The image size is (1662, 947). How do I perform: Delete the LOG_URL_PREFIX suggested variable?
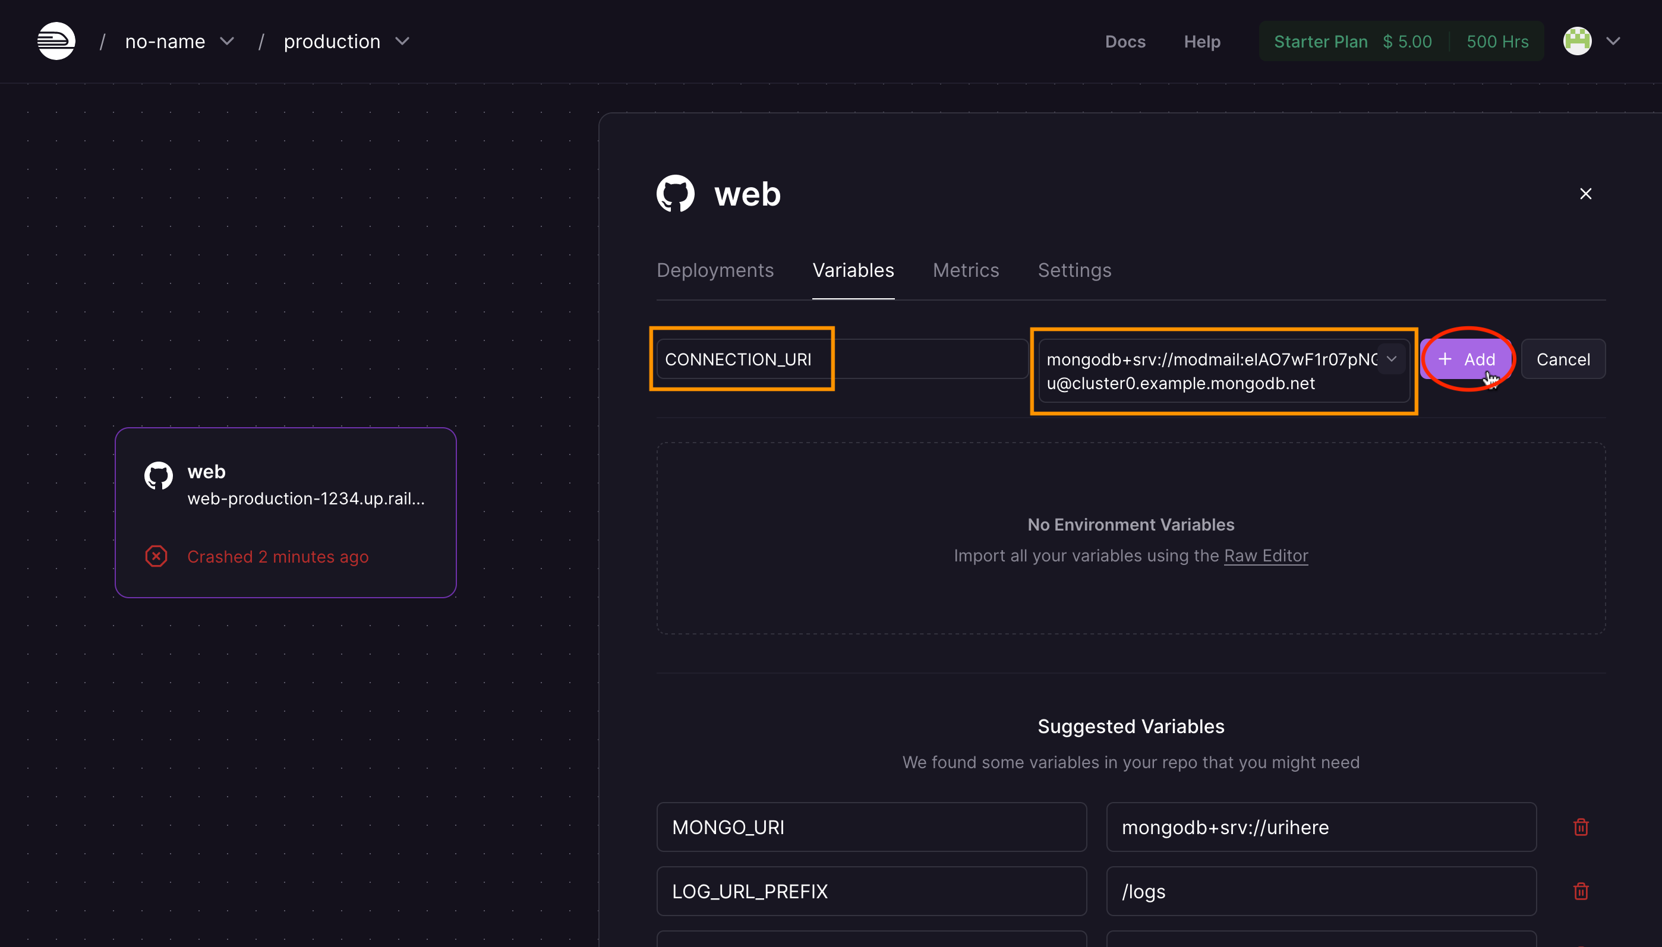pos(1581,891)
